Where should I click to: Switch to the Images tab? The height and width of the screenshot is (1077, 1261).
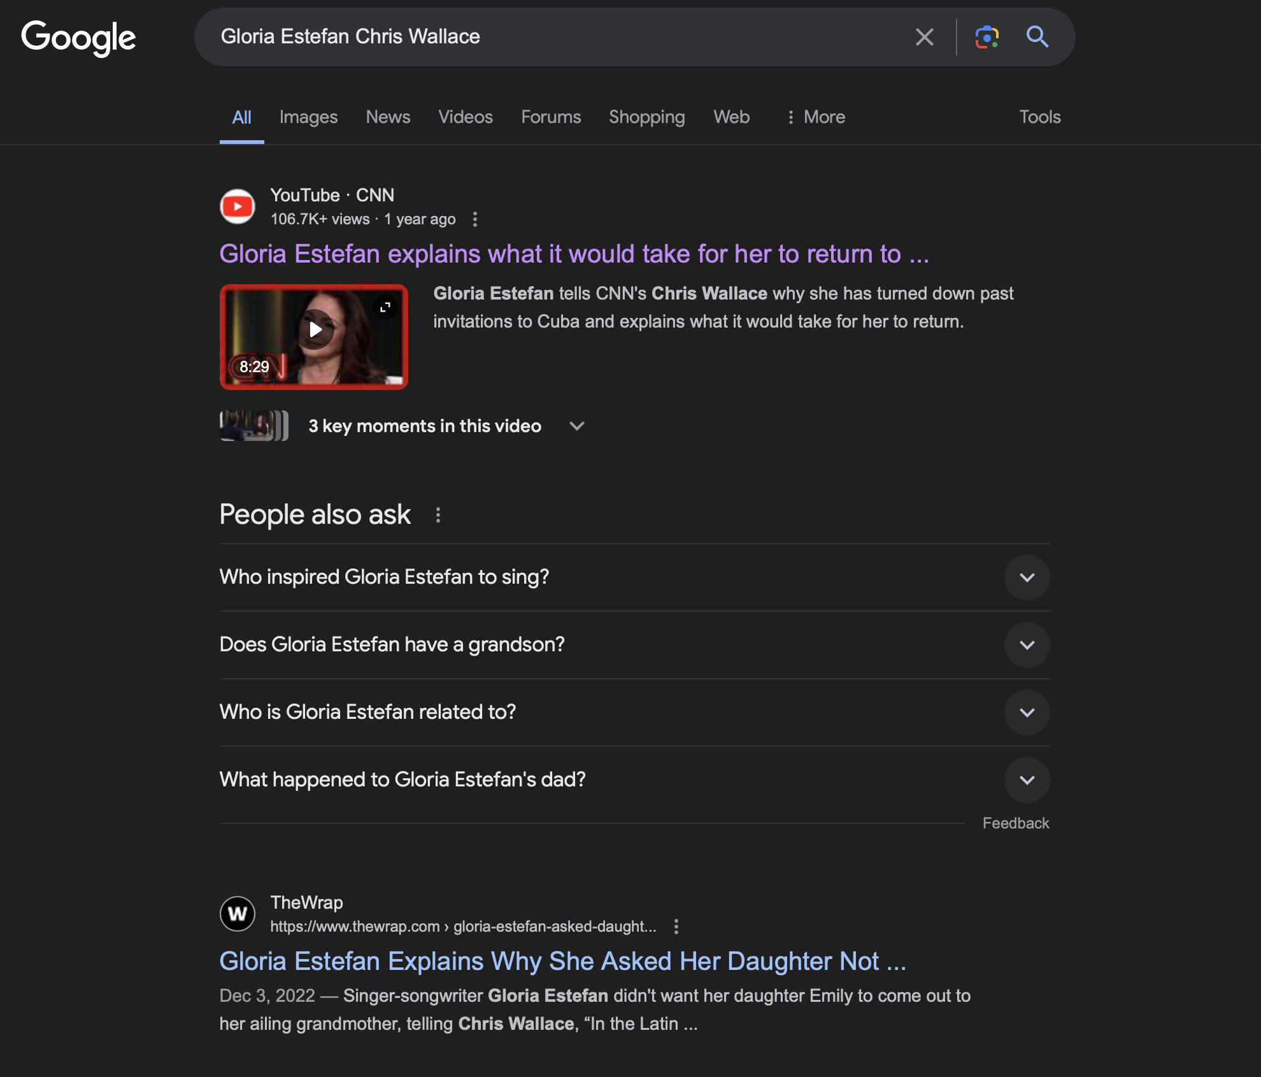tap(308, 117)
